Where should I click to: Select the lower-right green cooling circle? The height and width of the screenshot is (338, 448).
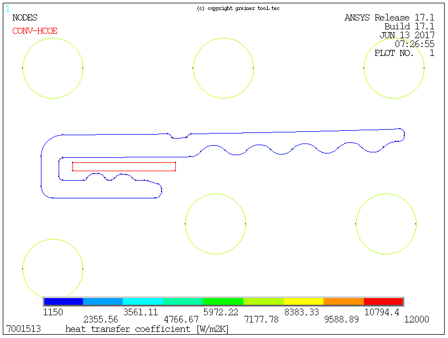point(386,224)
